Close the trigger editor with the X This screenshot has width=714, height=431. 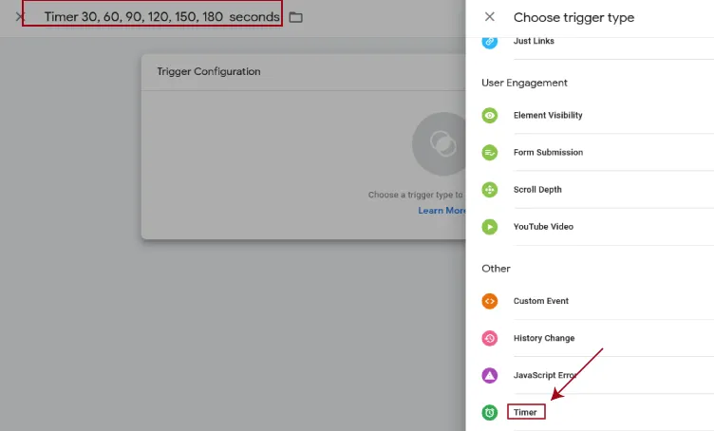20,17
